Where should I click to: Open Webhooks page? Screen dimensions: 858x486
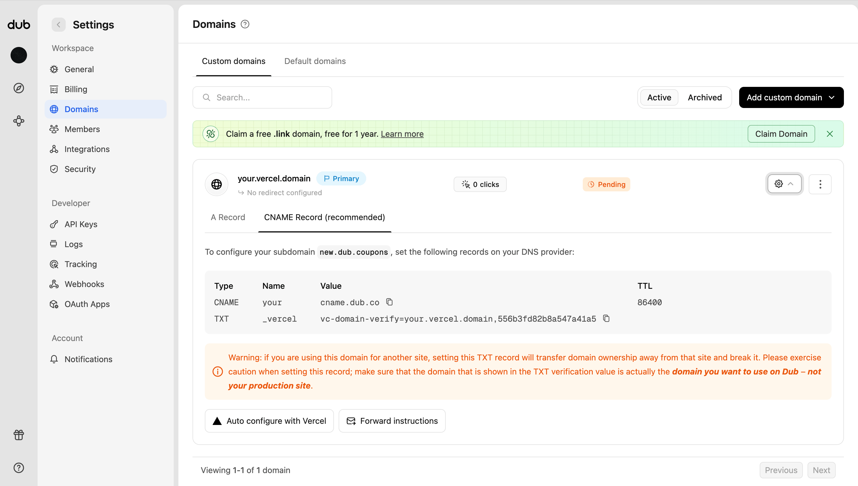pos(105,284)
